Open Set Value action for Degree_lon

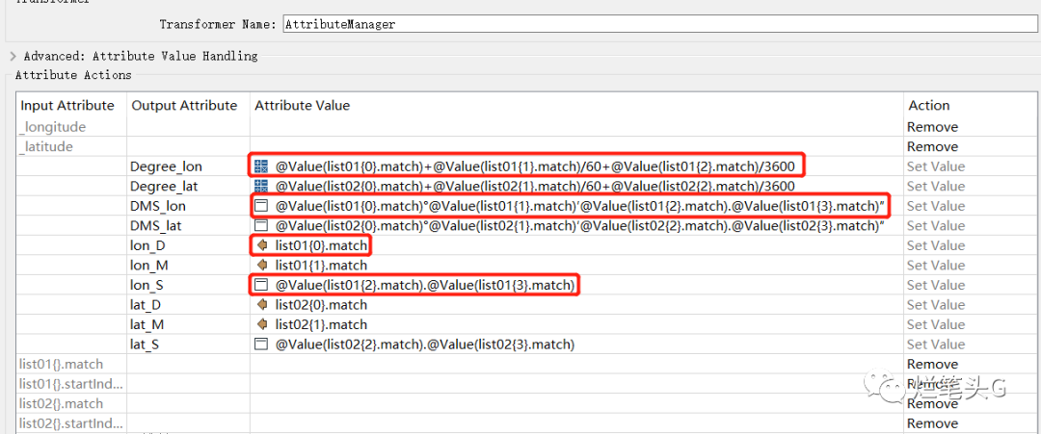pos(935,166)
